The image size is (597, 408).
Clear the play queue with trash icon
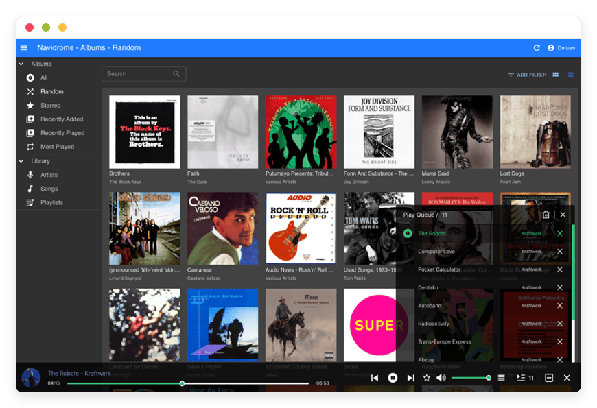tap(546, 215)
